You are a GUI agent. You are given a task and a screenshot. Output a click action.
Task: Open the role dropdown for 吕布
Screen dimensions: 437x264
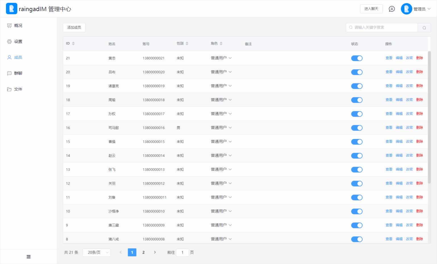tap(221, 72)
